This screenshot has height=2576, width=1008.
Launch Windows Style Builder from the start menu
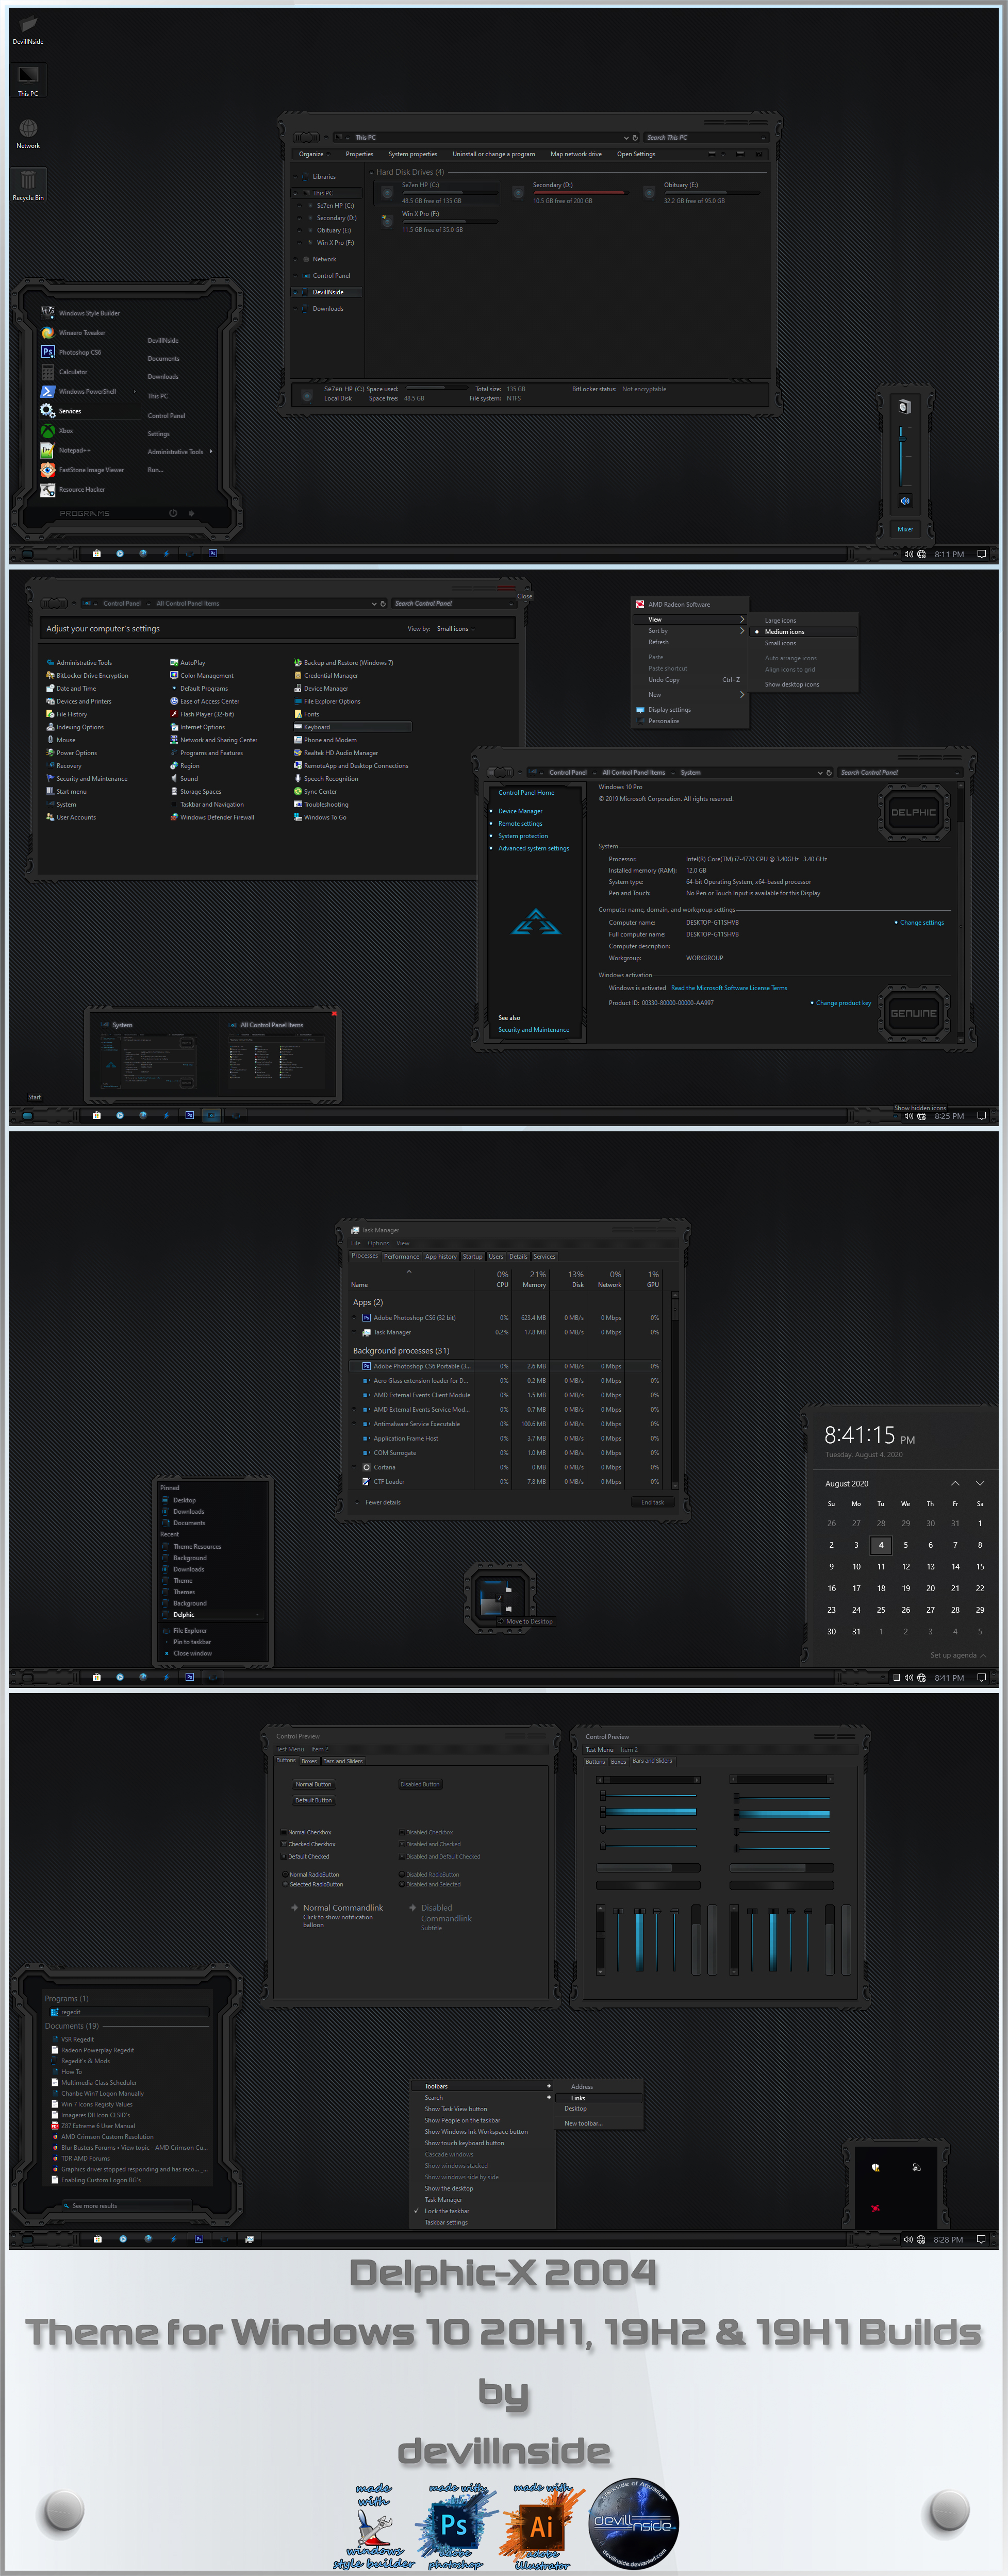(x=80, y=313)
